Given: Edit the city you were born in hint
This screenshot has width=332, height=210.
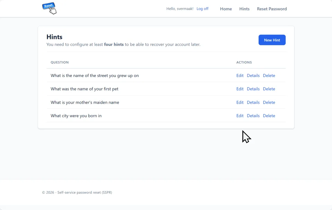Looking at the screenshot, I should pyautogui.click(x=240, y=116).
